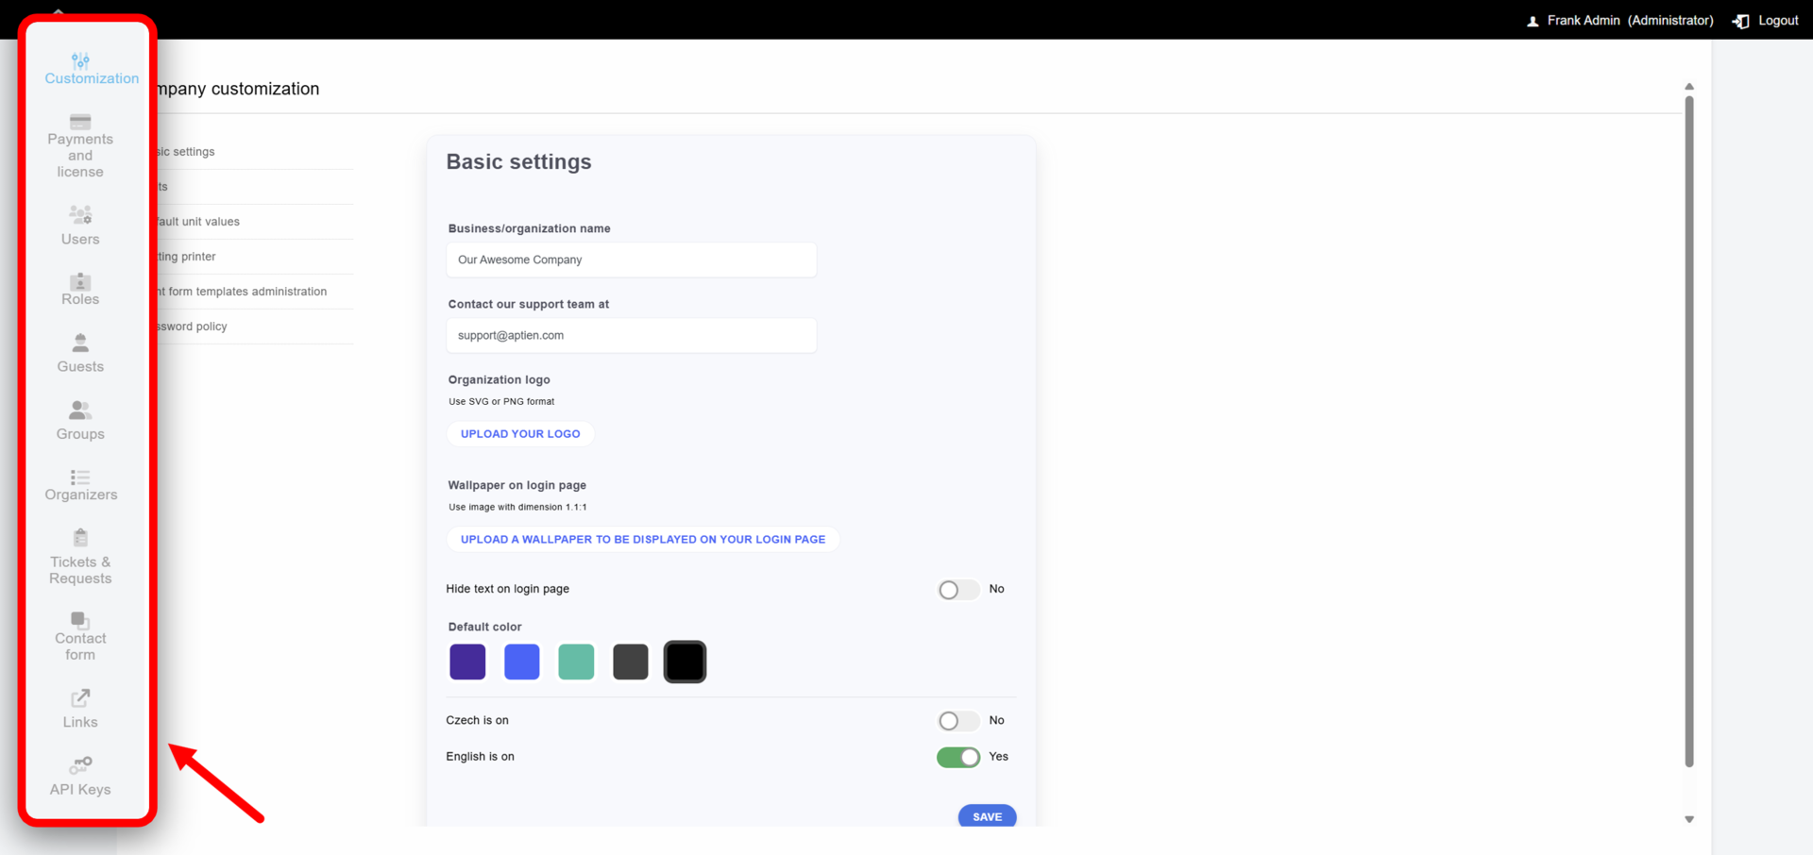Toggle Hide text on login page switch
Image resolution: width=1813 pixels, height=855 pixels.
(958, 590)
